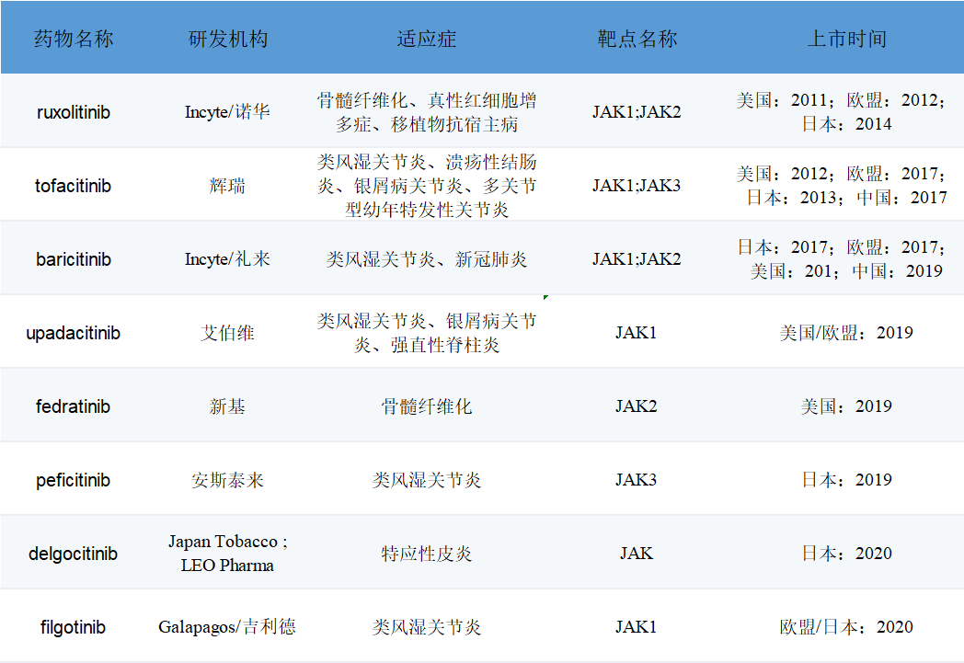Click ruxolitinib's JAK1;JAK2 target cell

(x=637, y=112)
